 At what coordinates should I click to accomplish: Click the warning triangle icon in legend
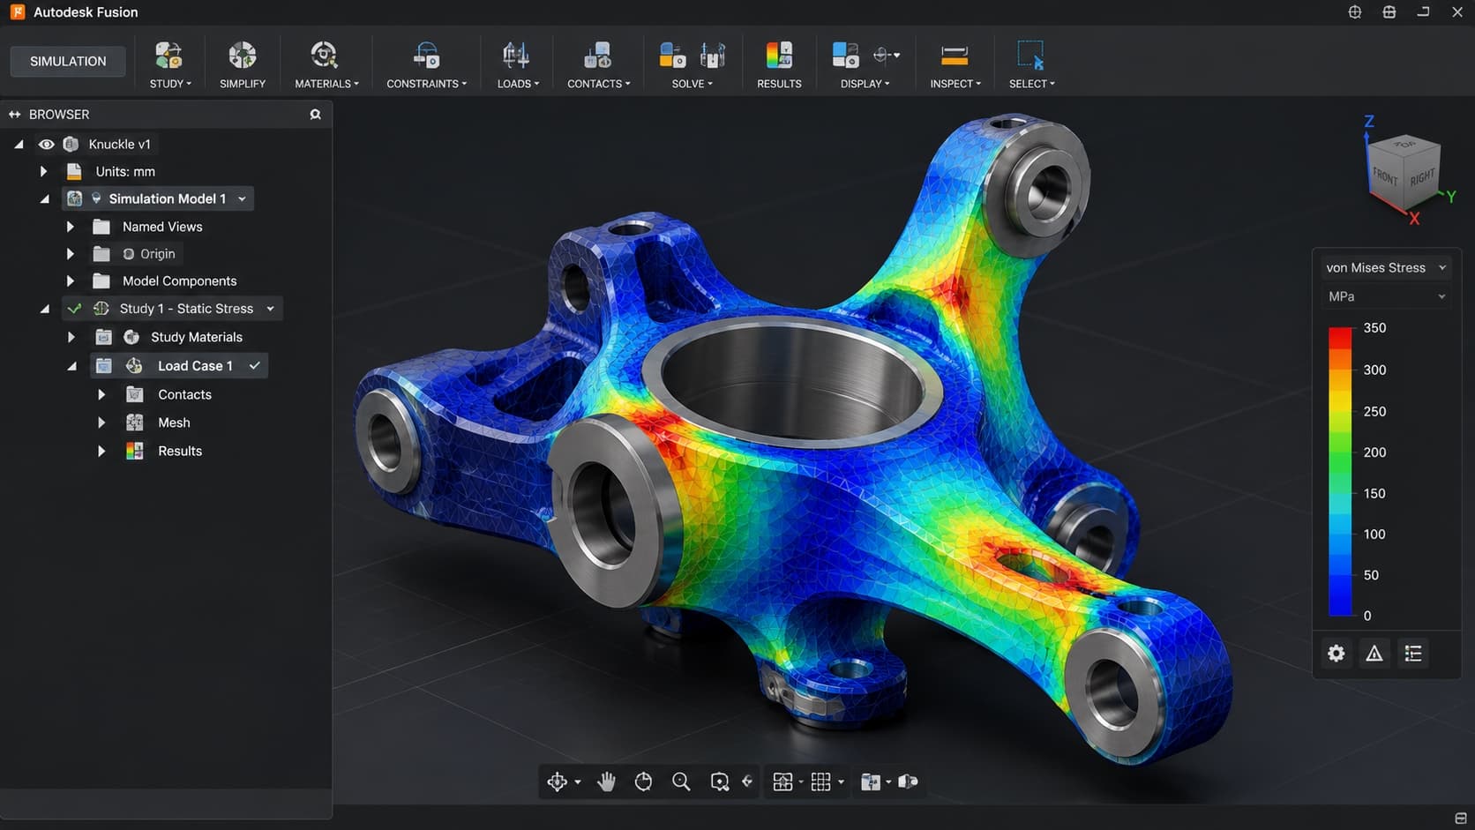[1374, 654]
